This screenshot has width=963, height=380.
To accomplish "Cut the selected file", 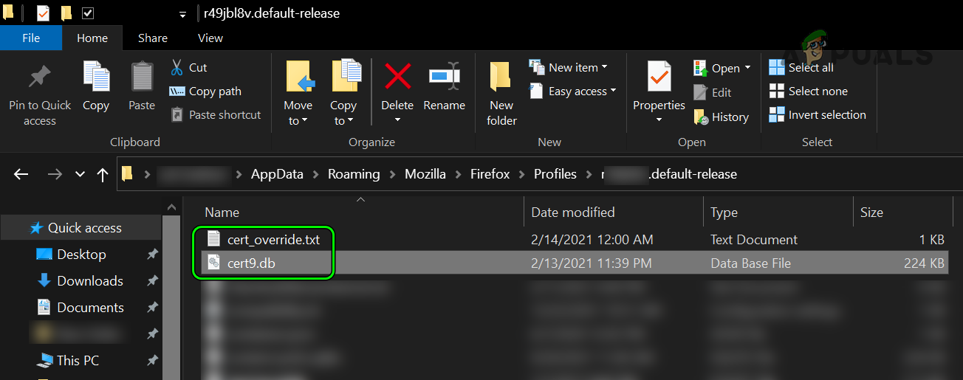I will coord(189,67).
